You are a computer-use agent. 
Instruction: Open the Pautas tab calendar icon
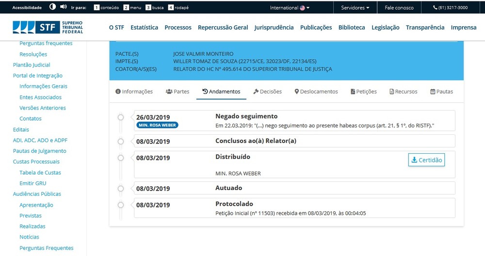click(441, 92)
